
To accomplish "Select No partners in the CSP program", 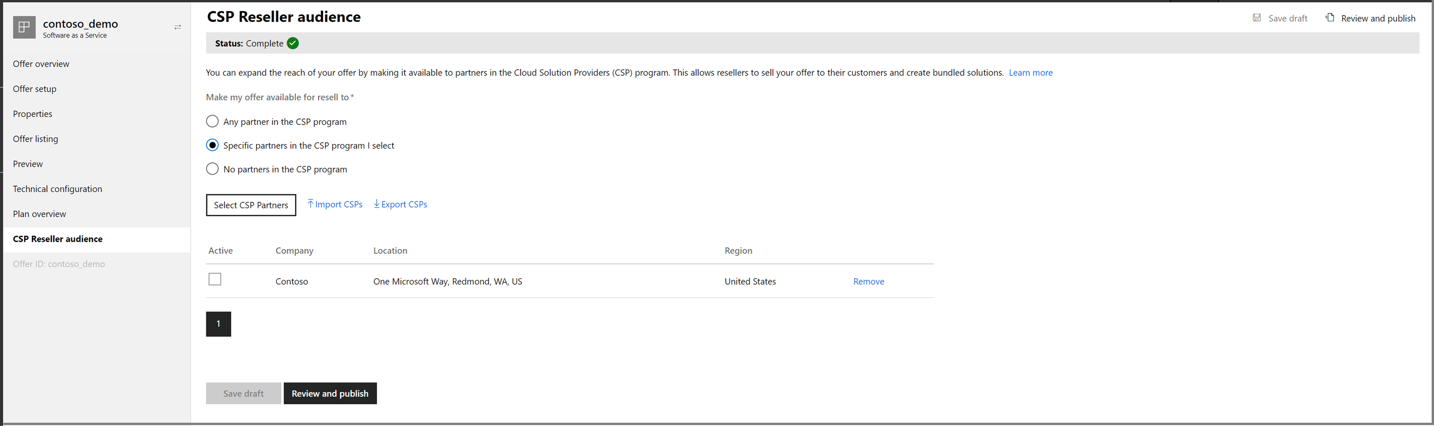I will click(212, 169).
